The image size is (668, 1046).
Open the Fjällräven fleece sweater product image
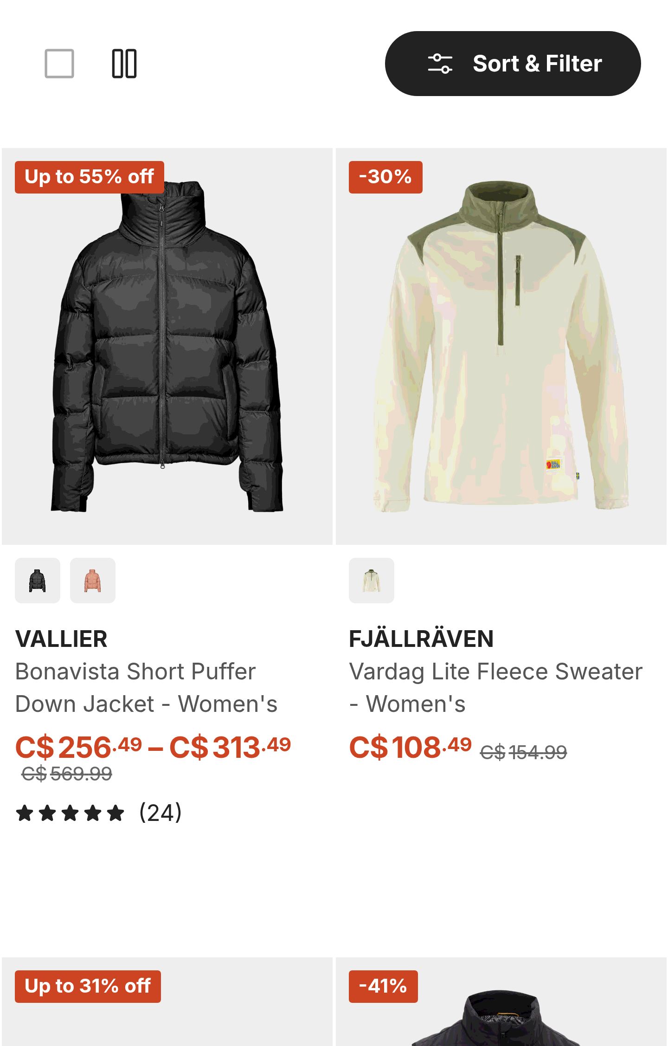click(x=501, y=346)
